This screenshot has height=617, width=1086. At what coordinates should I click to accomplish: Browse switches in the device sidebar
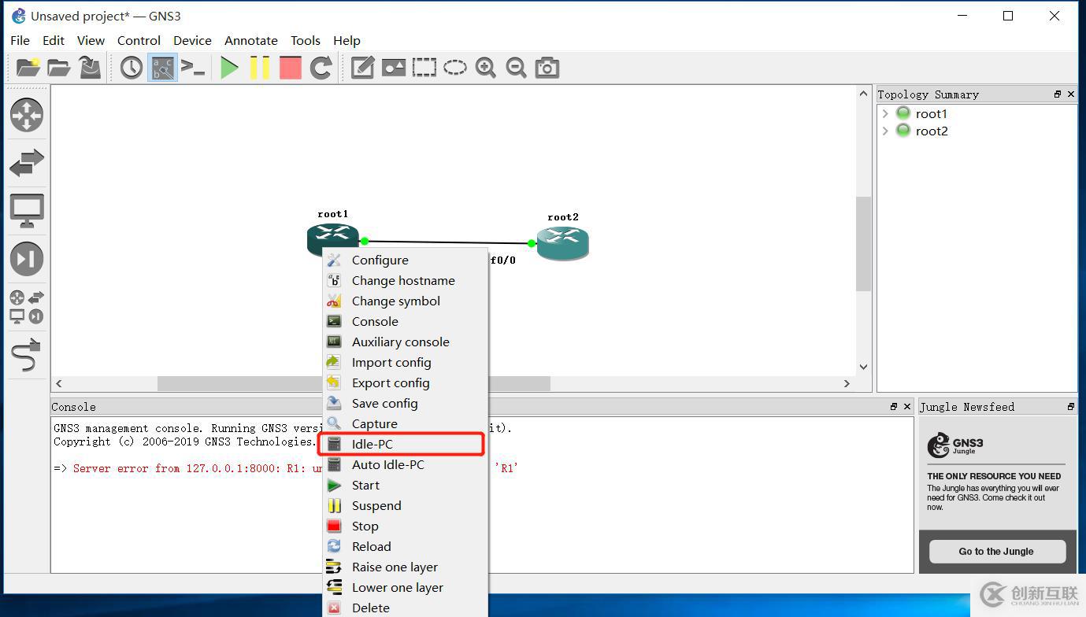tap(27, 163)
